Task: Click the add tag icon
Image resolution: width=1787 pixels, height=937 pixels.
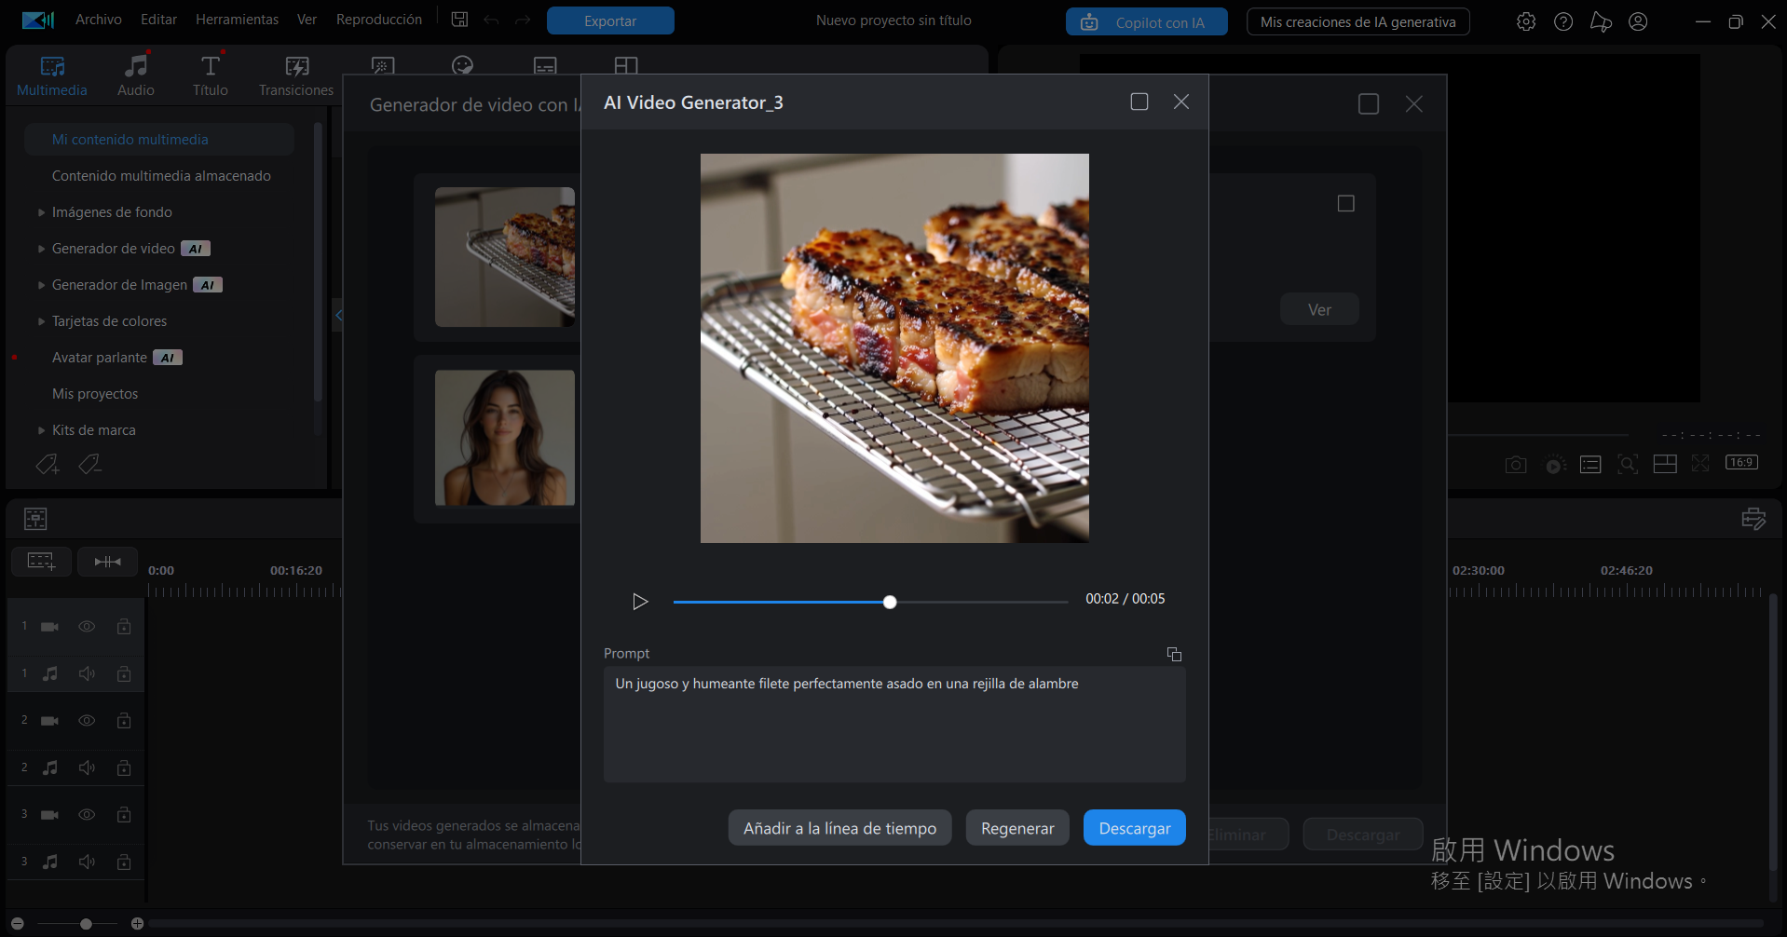Action: coord(48,464)
